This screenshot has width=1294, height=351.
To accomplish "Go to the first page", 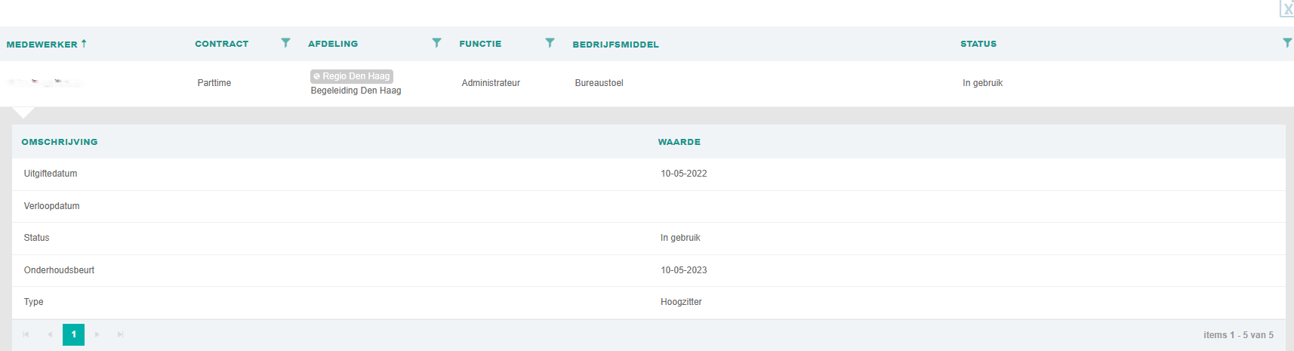I will [x=26, y=334].
